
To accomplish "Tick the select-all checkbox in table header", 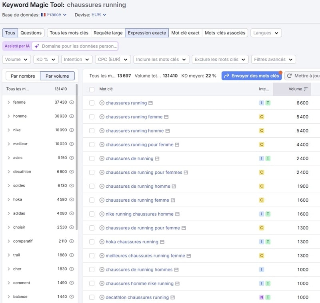I will click(92, 89).
